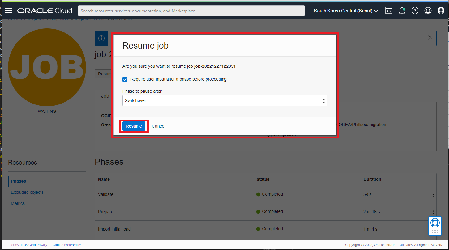Click the Oracle Cloud logo
Image resolution: width=449 pixels, height=250 pixels.
click(45, 11)
